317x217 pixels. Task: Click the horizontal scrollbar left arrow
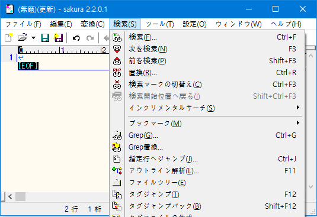(10, 196)
